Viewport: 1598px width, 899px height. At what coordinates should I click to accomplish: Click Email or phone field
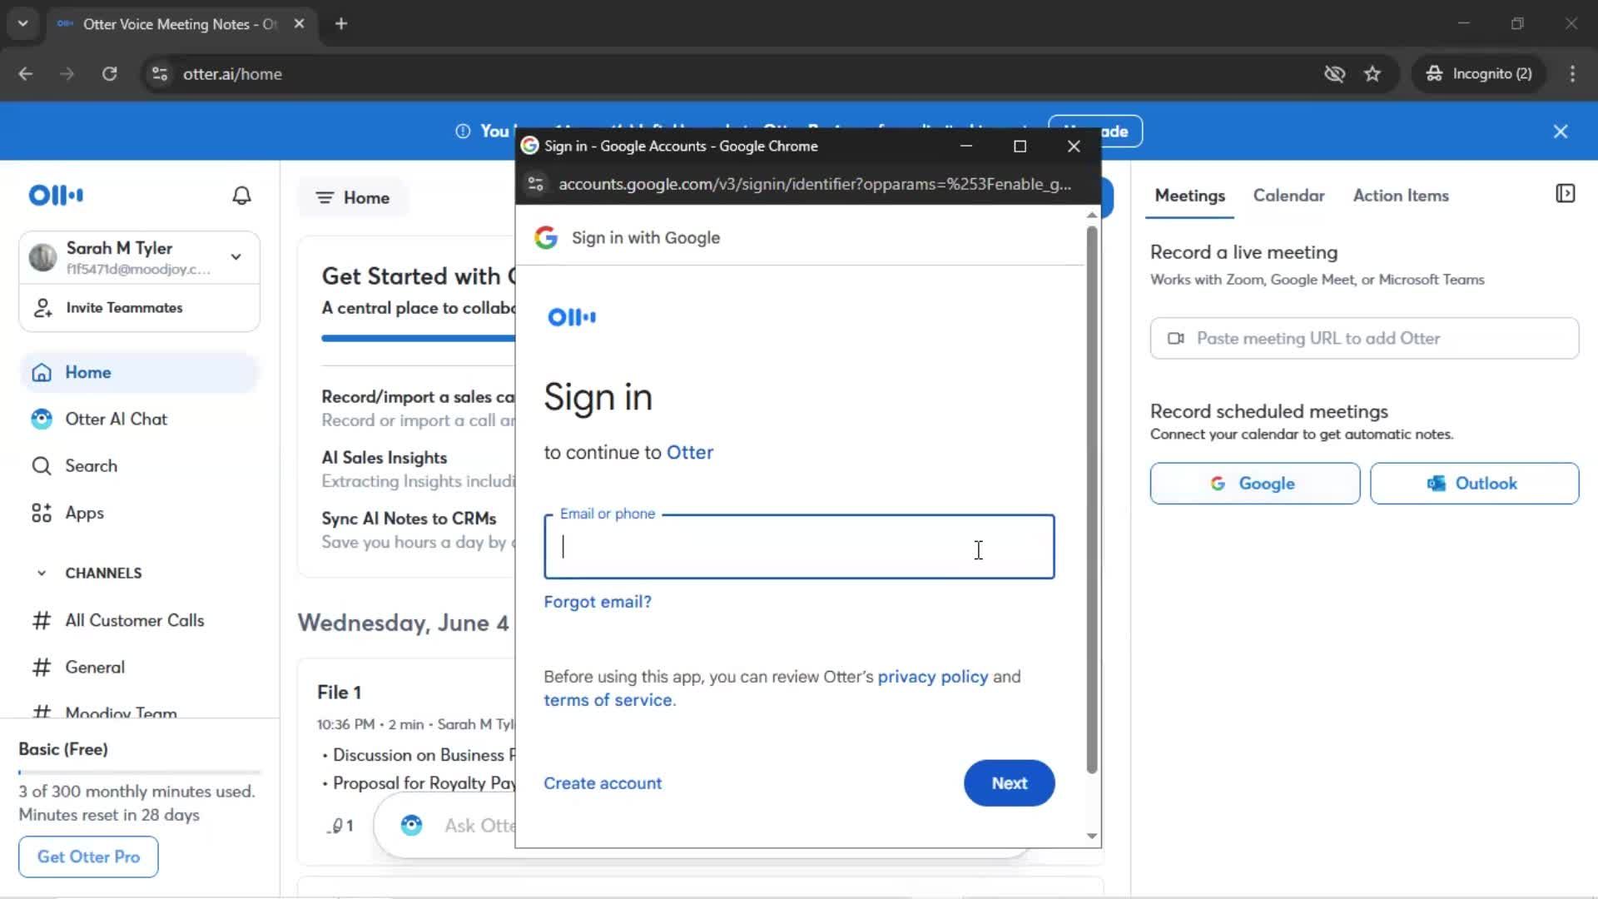coord(799,547)
